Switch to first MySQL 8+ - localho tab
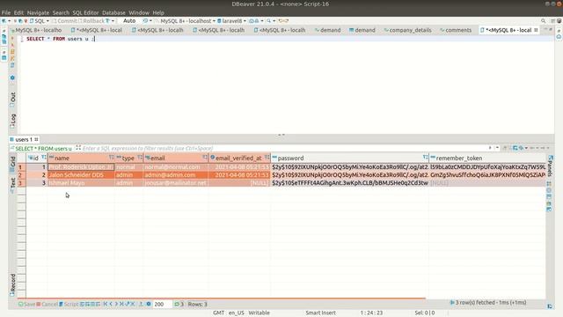 [x=36, y=30]
